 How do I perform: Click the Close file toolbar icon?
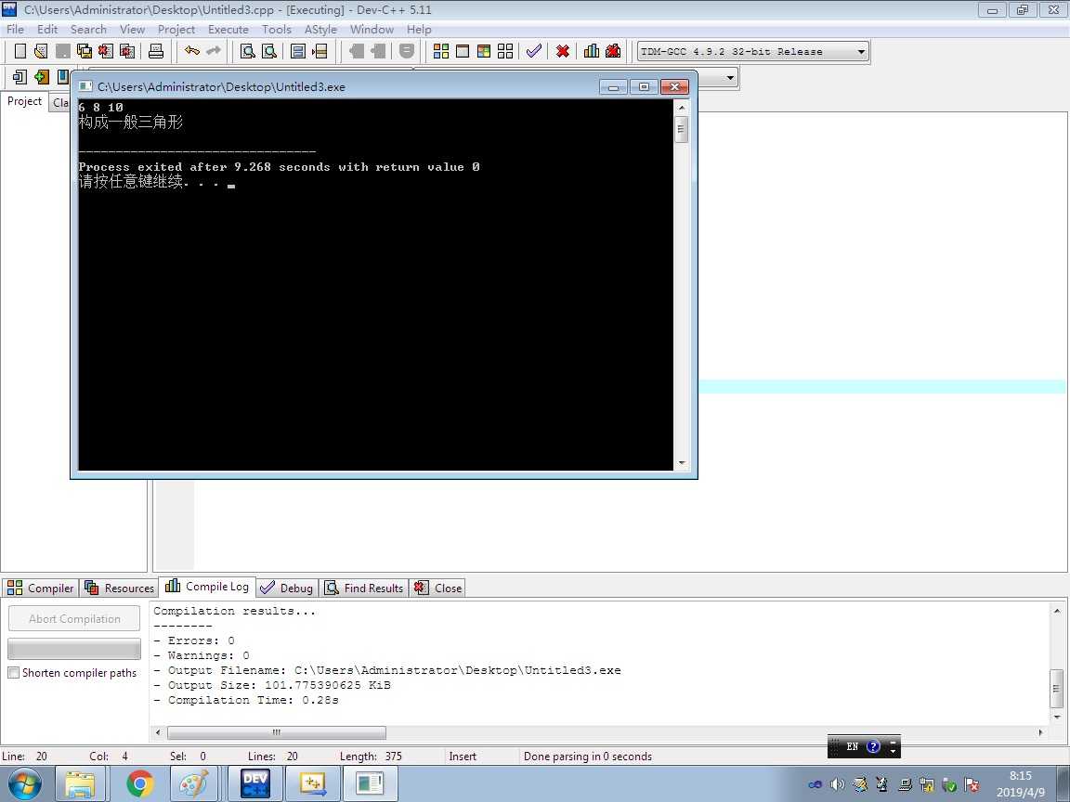point(106,51)
